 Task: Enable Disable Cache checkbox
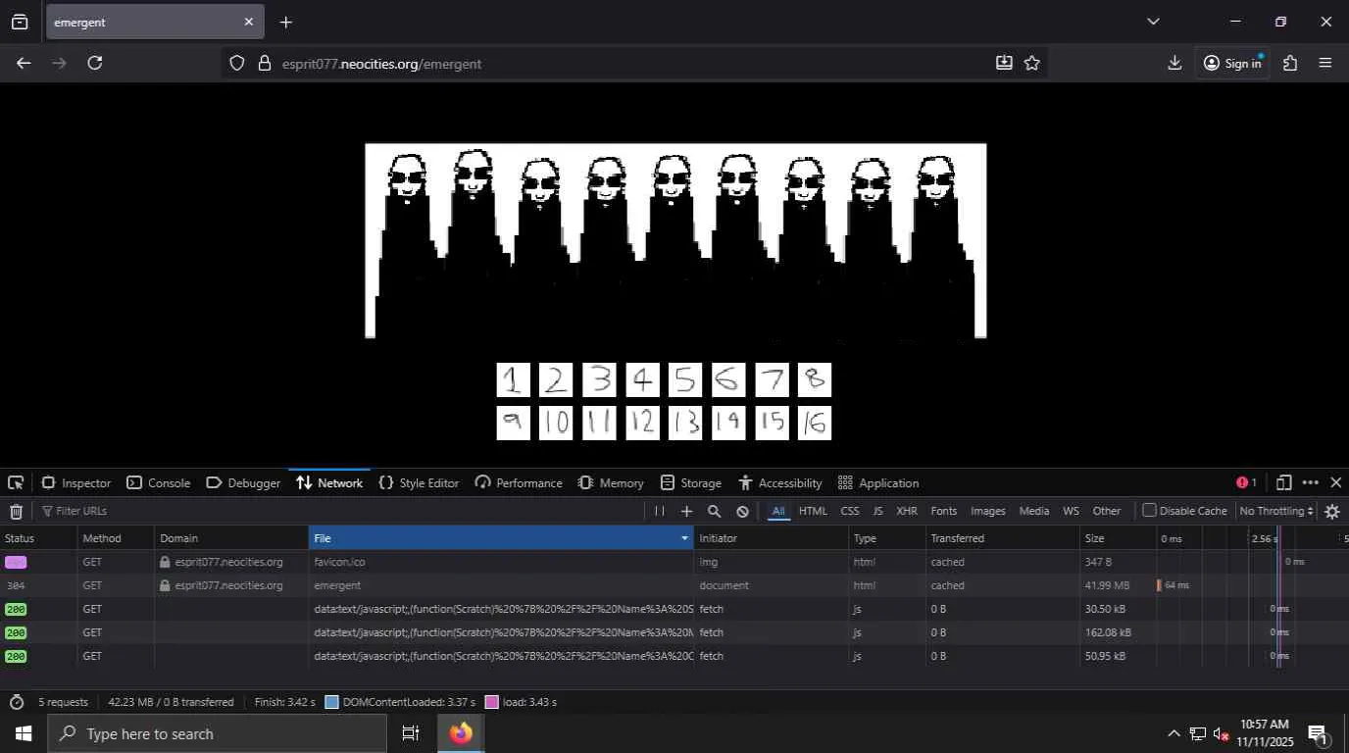[x=1150, y=510]
